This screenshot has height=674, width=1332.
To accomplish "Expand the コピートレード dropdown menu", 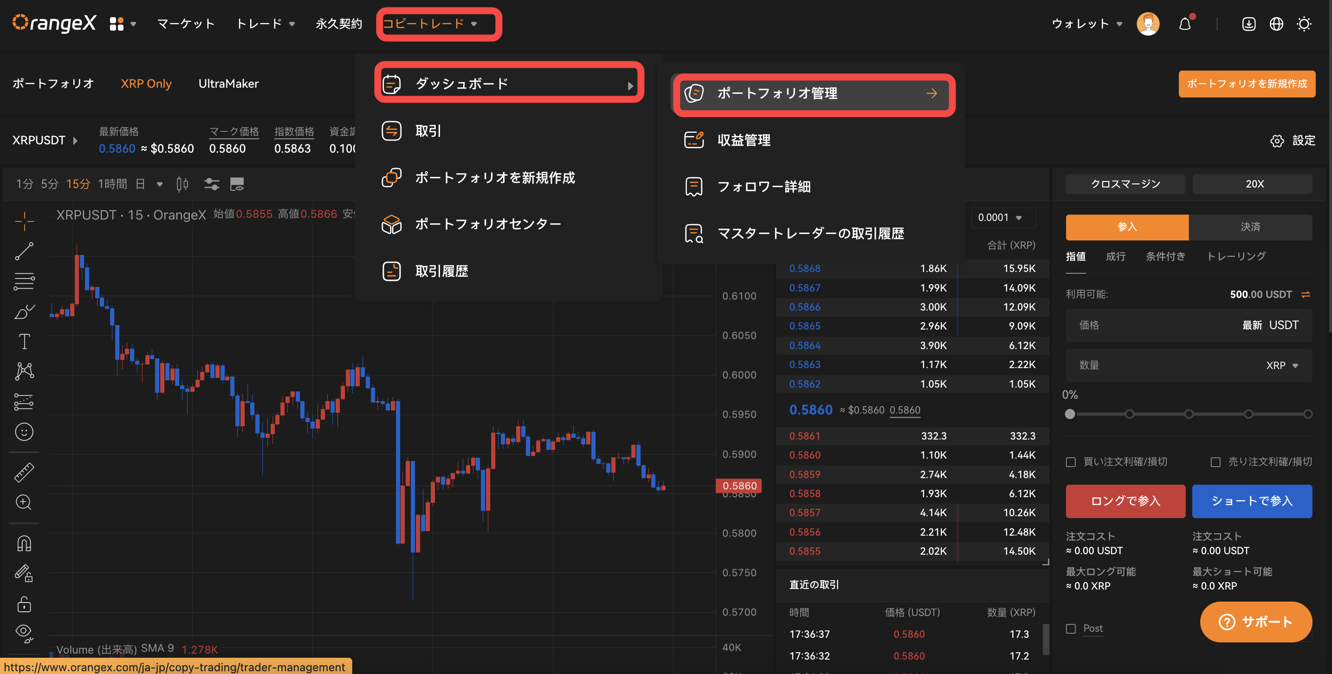I will pyautogui.click(x=430, y=24).
